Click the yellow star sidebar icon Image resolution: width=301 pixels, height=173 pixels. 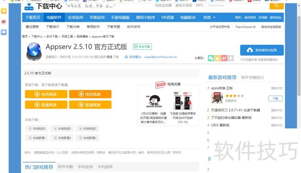(4, 11)
